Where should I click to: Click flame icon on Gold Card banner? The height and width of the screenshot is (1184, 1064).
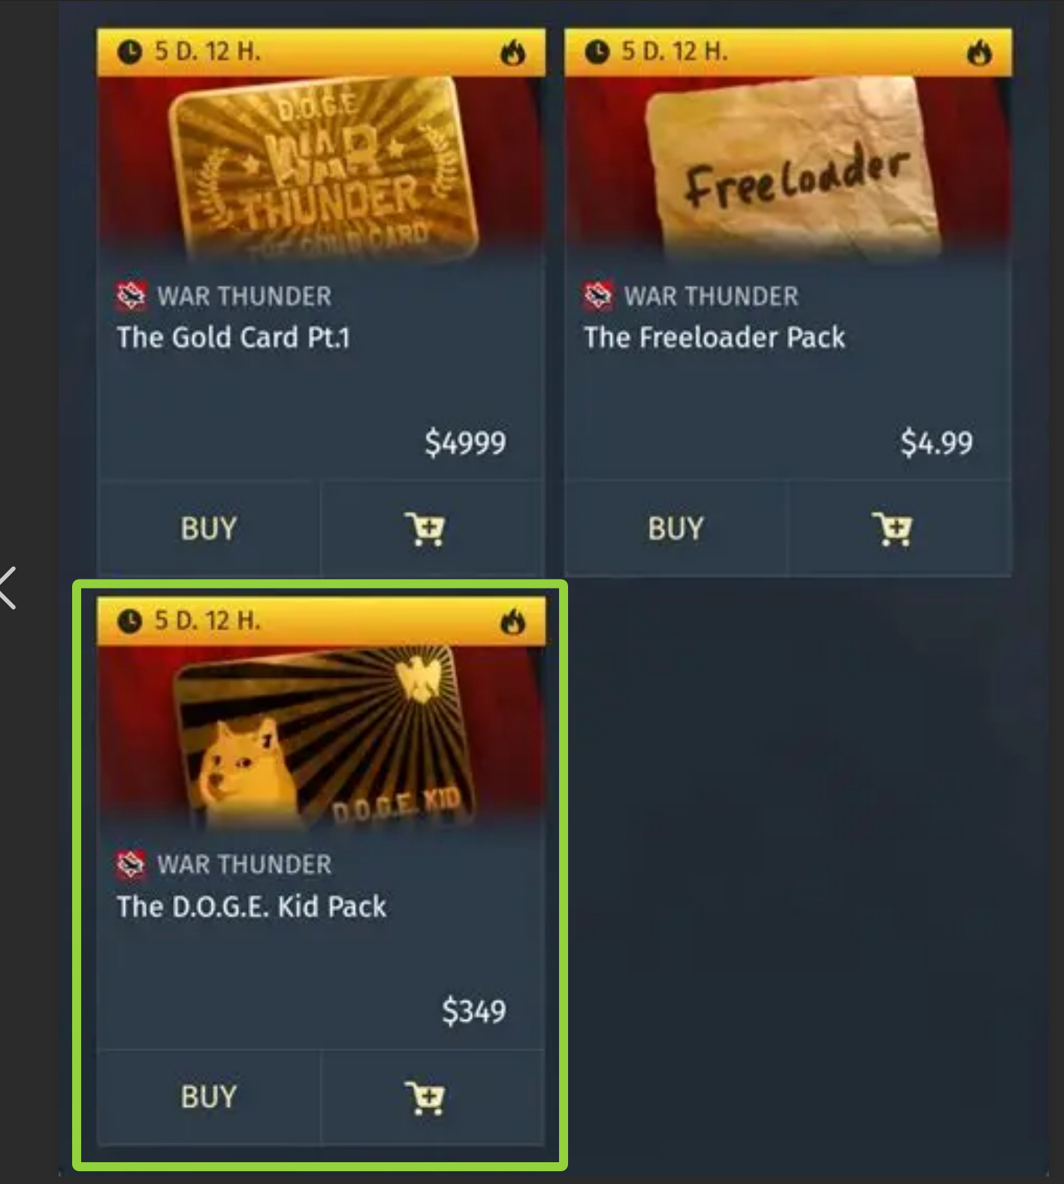click(512, 53)
